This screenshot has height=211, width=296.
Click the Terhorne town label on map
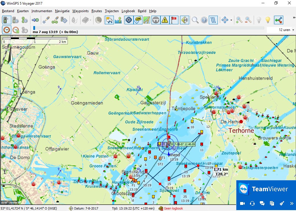point(241,130)
